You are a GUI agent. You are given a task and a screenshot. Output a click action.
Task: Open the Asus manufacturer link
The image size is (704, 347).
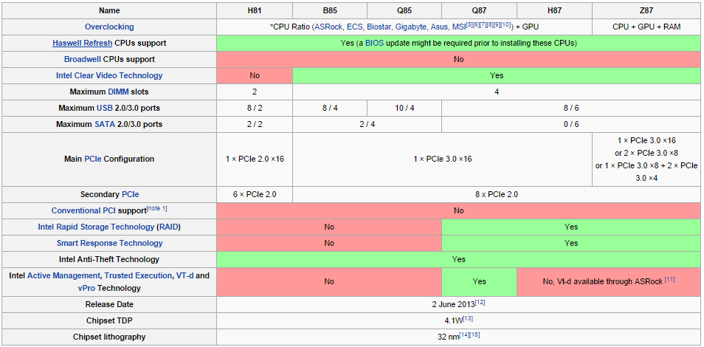(438, 27)
